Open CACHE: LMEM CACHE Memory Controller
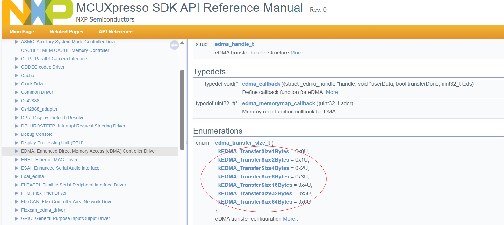504x225 pixels. (x=65, y=50)
